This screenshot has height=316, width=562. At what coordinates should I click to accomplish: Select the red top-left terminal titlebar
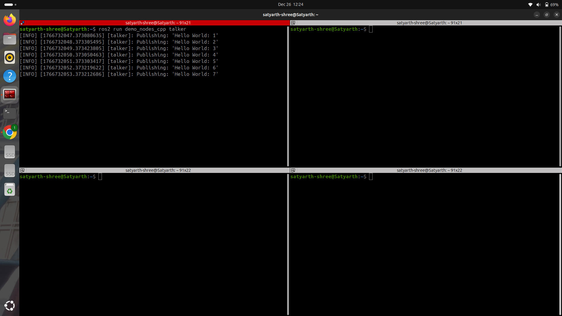click(154, 23)
